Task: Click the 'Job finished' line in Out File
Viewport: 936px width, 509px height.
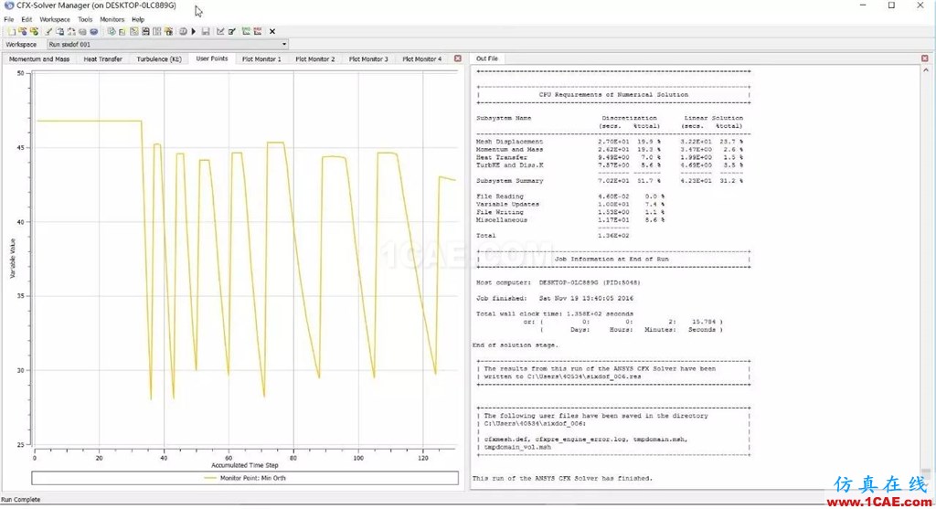Action: click(555, 298)
